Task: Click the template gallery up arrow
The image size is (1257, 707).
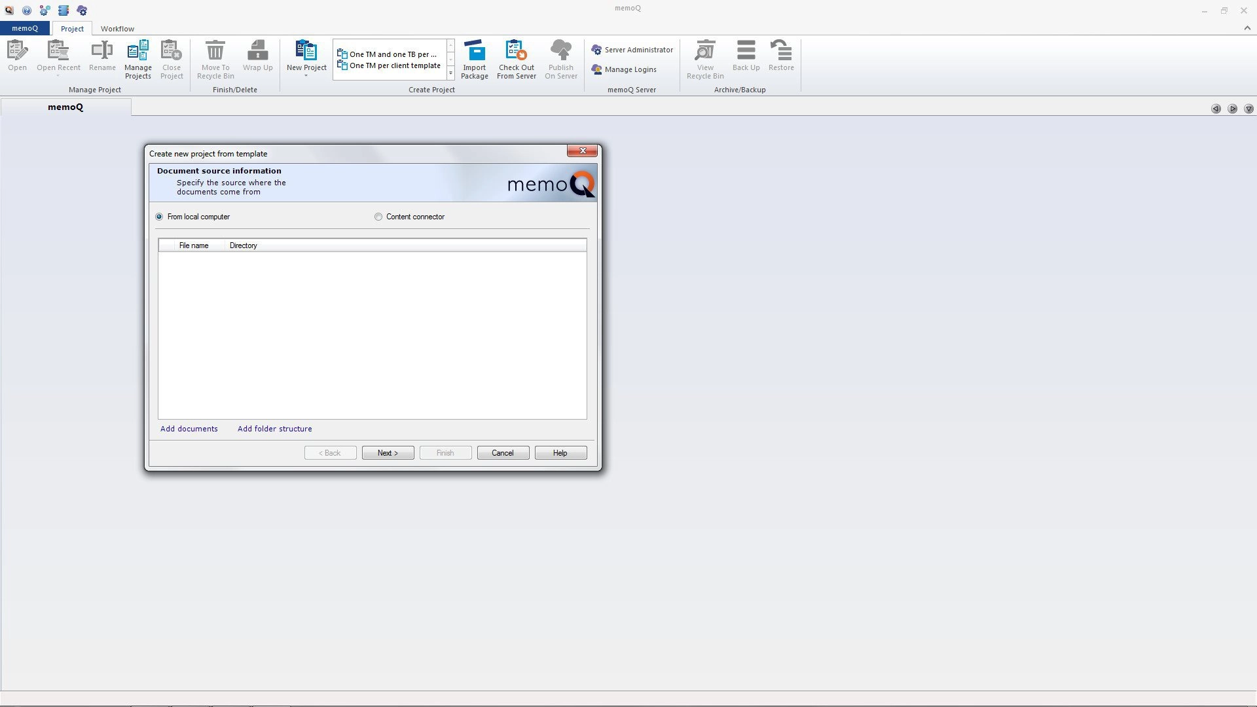Action: pos(451,46)
